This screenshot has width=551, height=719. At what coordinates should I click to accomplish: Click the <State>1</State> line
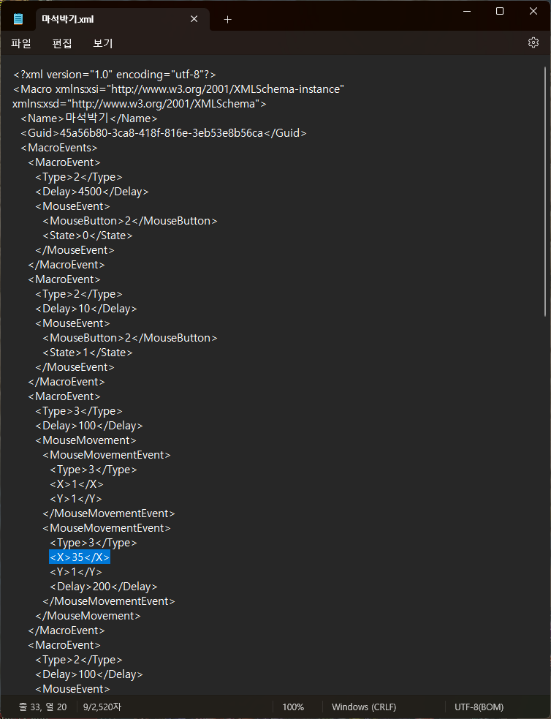(x=88, y=353)
